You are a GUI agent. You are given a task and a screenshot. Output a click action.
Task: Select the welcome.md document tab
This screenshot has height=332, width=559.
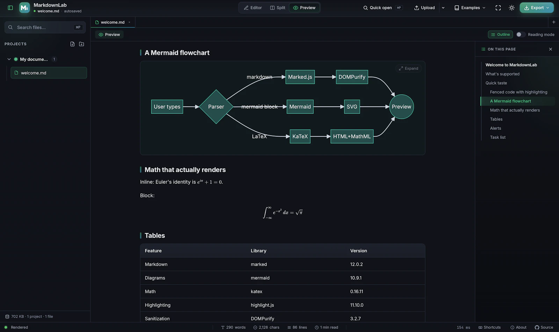click(112, 22)
